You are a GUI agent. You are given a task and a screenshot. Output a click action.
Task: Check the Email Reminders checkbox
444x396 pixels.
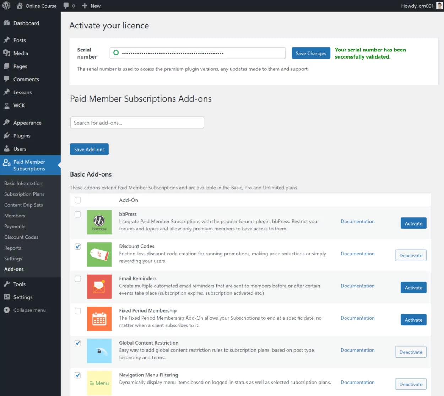78,278
